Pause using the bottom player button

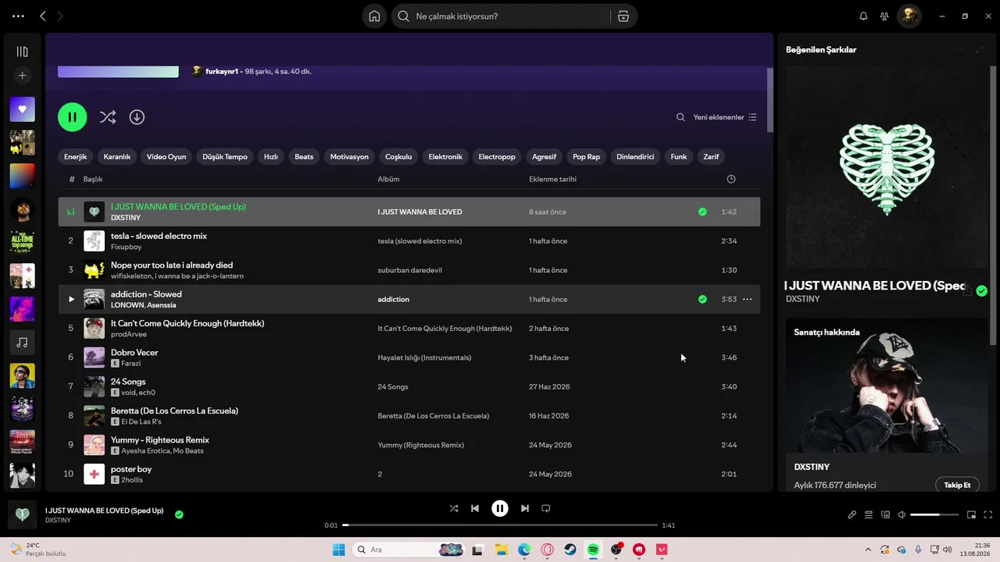pos(500,508)
